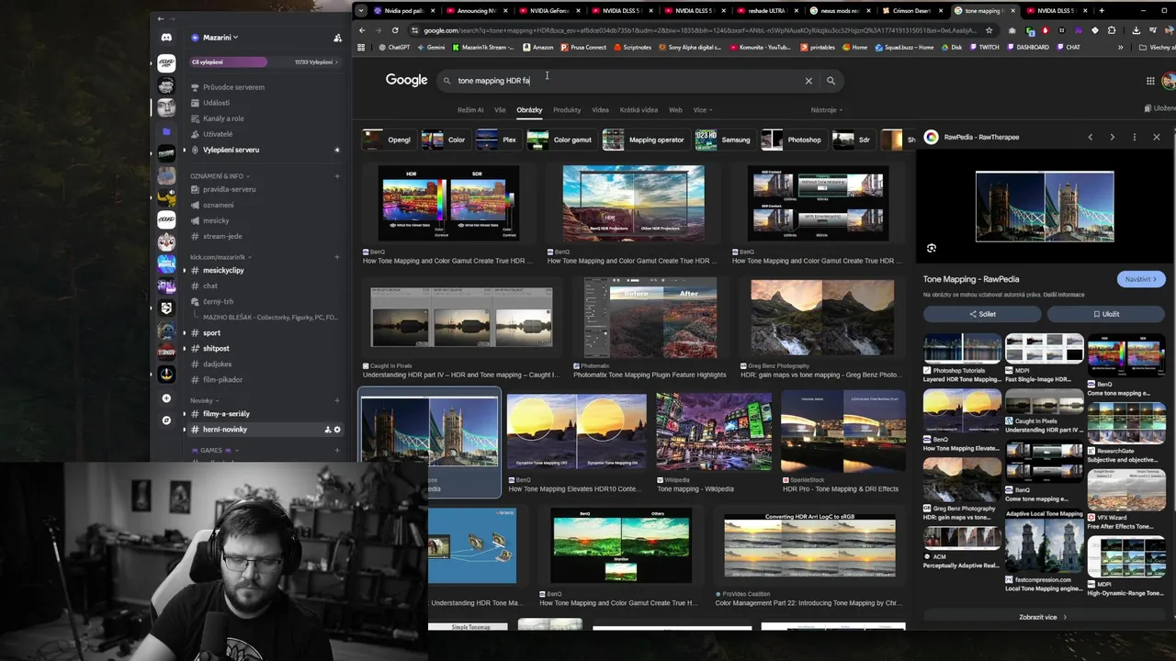Click the add a server plus icon
Image resolution: width=1176 pixels, height=661 pixels.
[166, 398]
